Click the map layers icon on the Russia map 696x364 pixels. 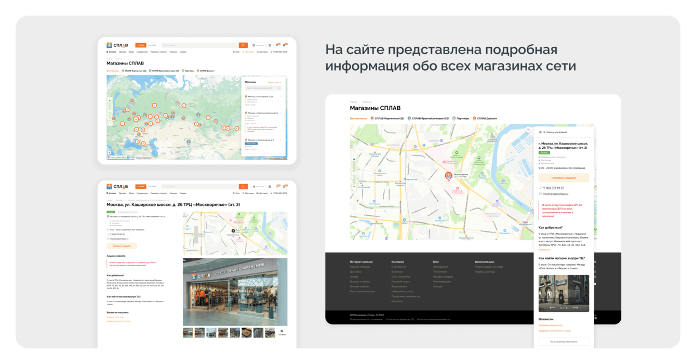pyautogui.click(x=237, y=79)
